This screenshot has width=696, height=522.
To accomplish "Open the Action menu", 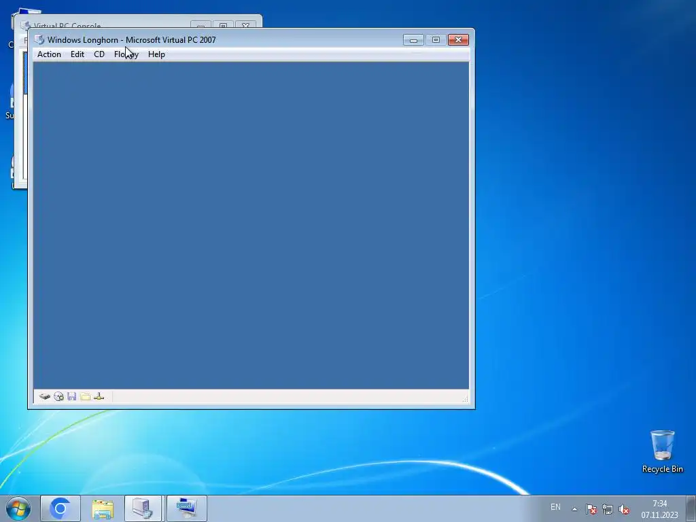I will pos(49,54).
